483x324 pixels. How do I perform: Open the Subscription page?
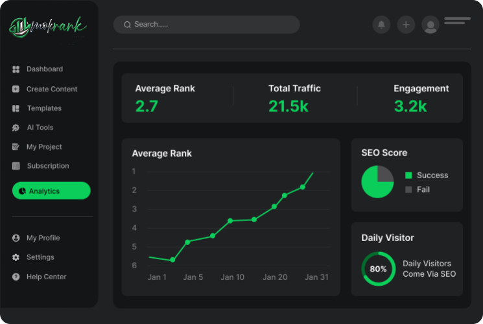41,166
